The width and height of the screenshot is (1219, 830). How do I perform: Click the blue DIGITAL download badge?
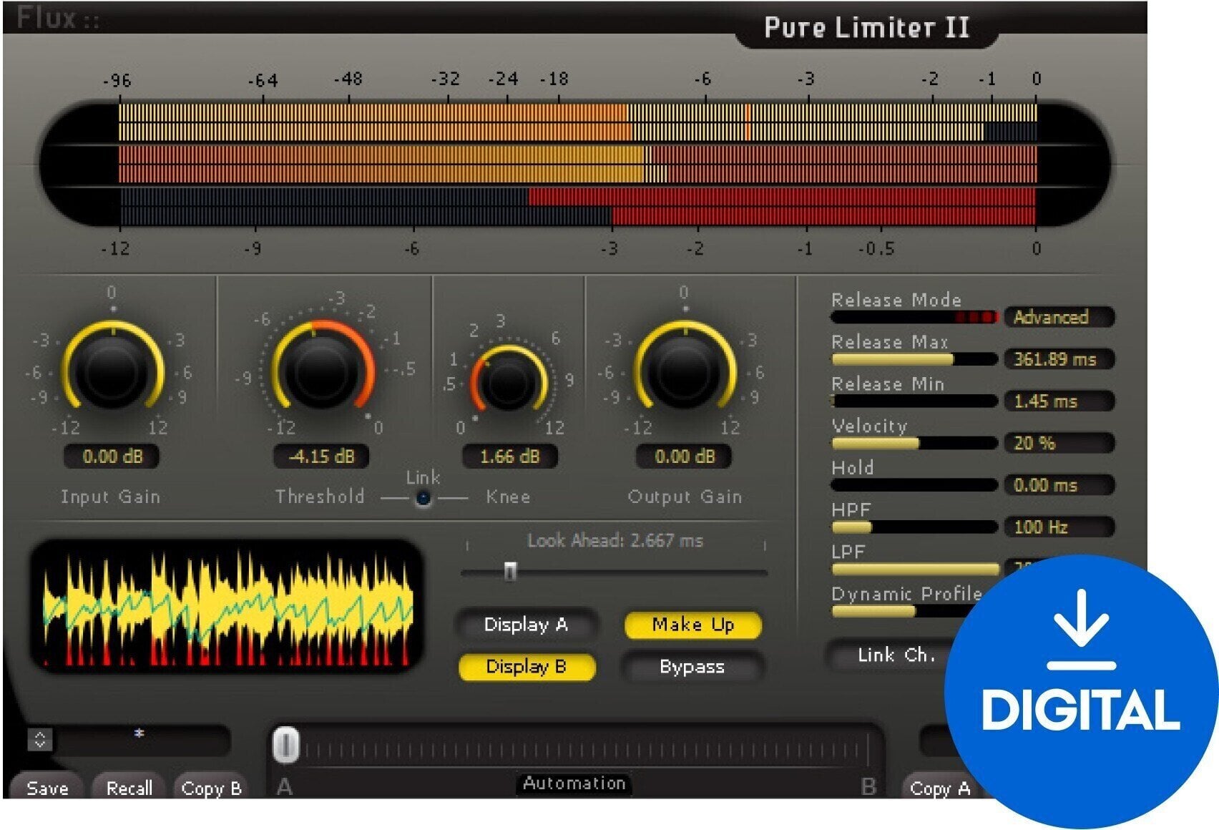click(1081, 691)
